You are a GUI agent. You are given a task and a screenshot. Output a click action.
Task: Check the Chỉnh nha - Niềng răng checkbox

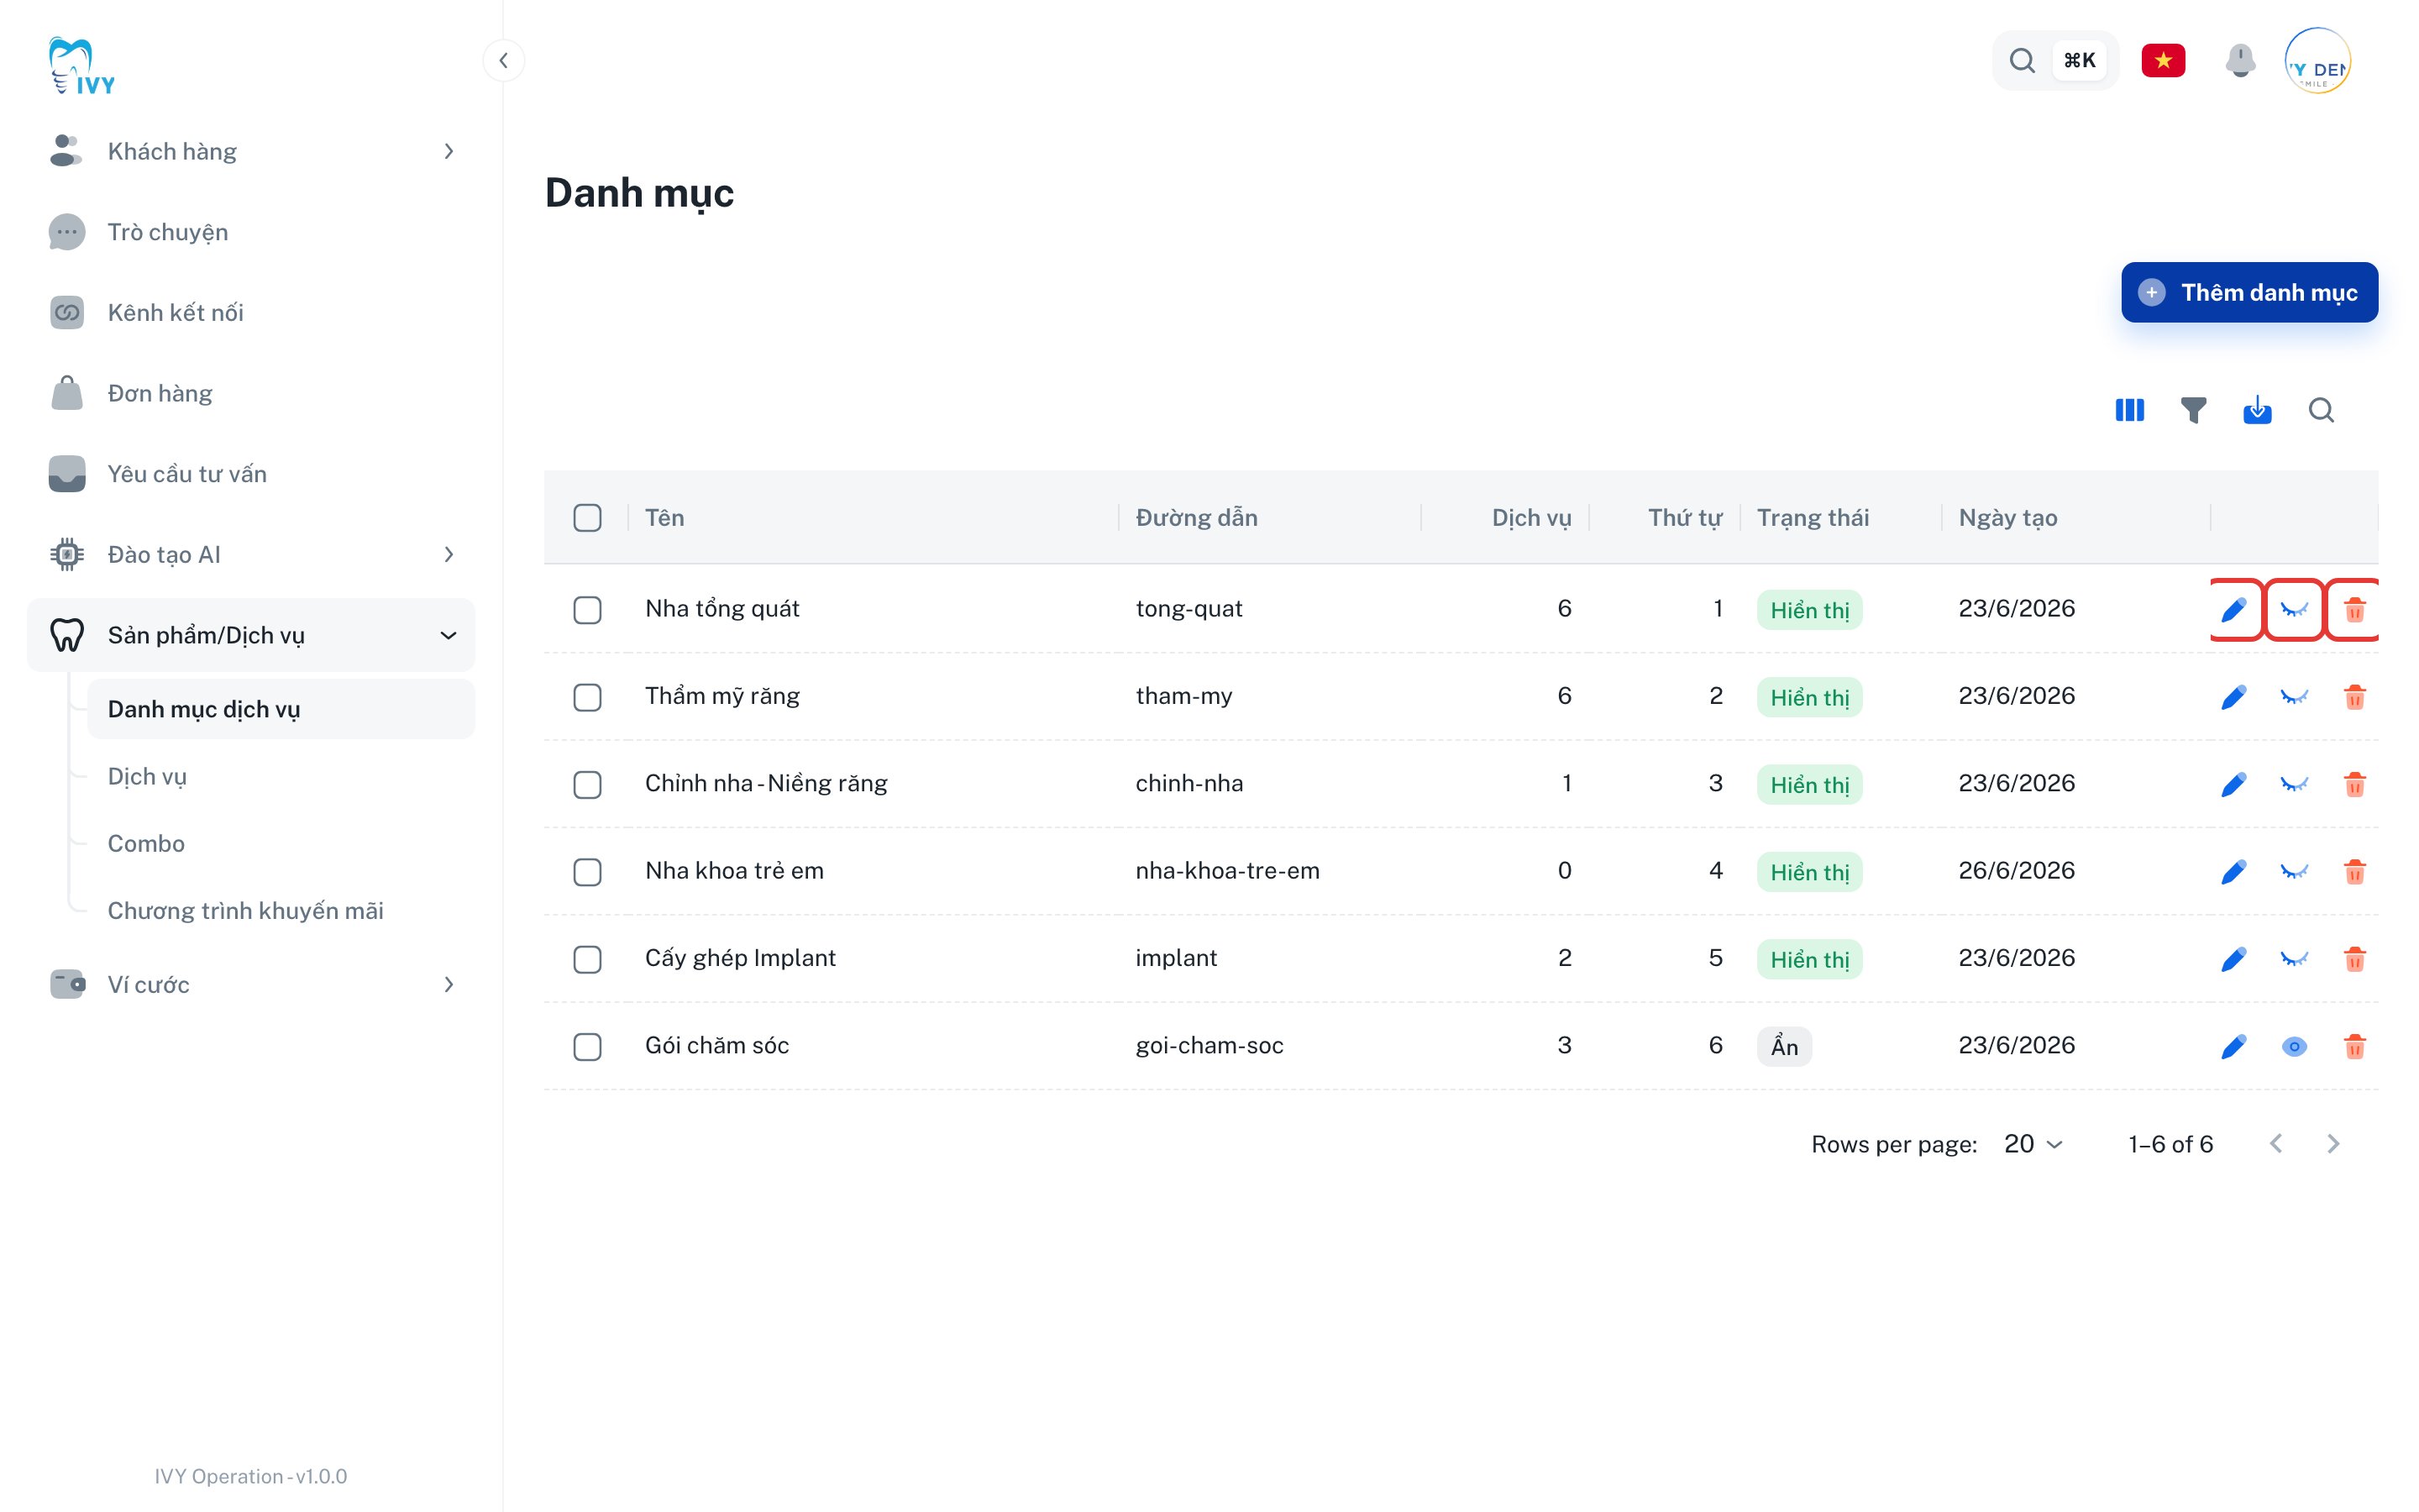[x=588, y=785]
